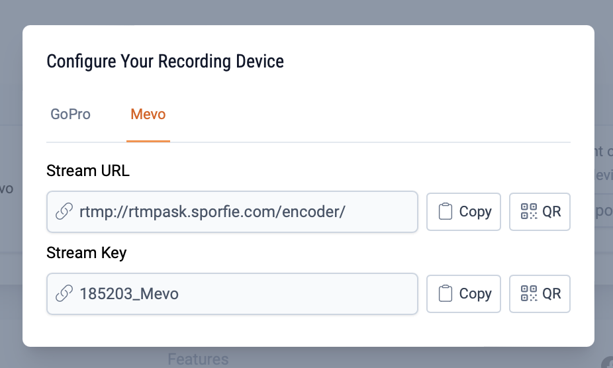Copy the Stream Key via Copy text

tap(475, 293)
